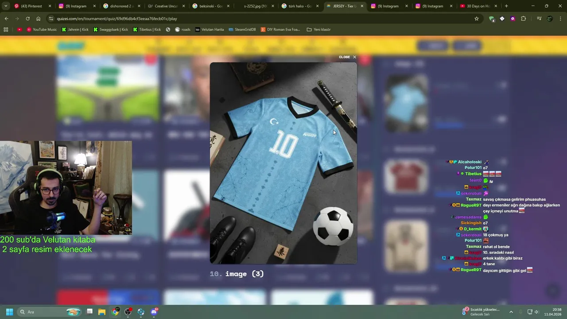Open the Jahrein | Kick bookmark
The width and height of the screenshot is (567, 319).
[75, 29]
